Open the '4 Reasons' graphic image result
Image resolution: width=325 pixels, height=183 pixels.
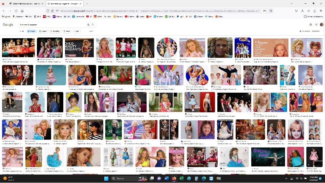270,47
